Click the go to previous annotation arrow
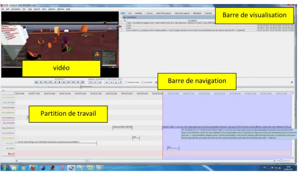Screen dimensions: 299x172 click(107, 82)
